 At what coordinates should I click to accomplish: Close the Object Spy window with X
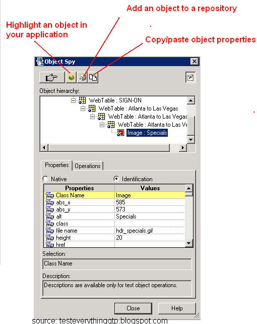[x=195, y=62]
